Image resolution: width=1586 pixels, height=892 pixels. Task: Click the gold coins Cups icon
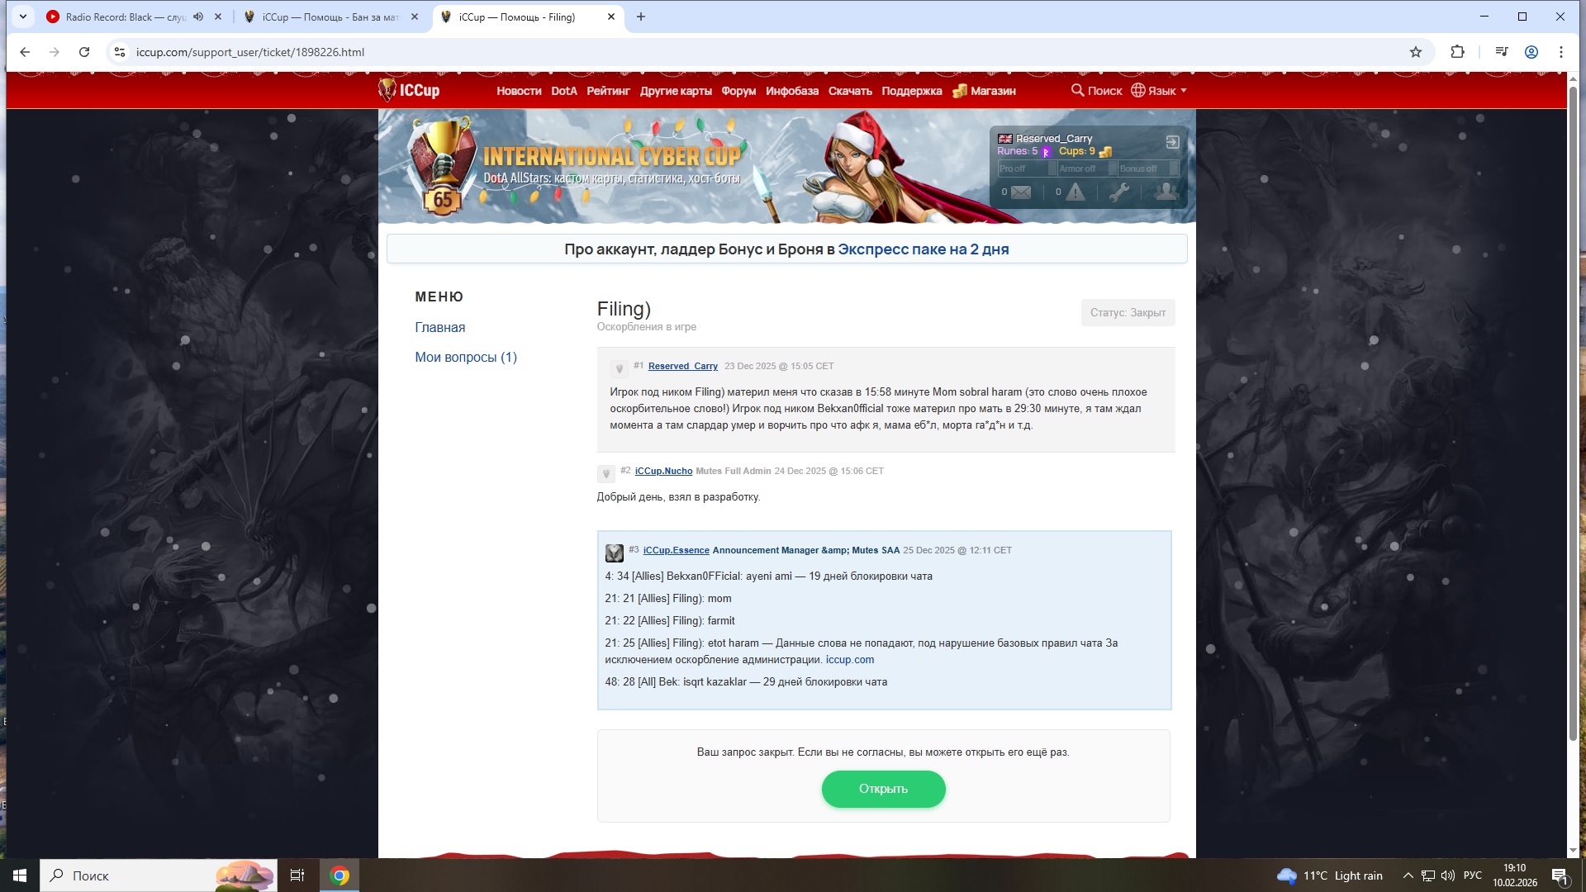(1105, 152)
